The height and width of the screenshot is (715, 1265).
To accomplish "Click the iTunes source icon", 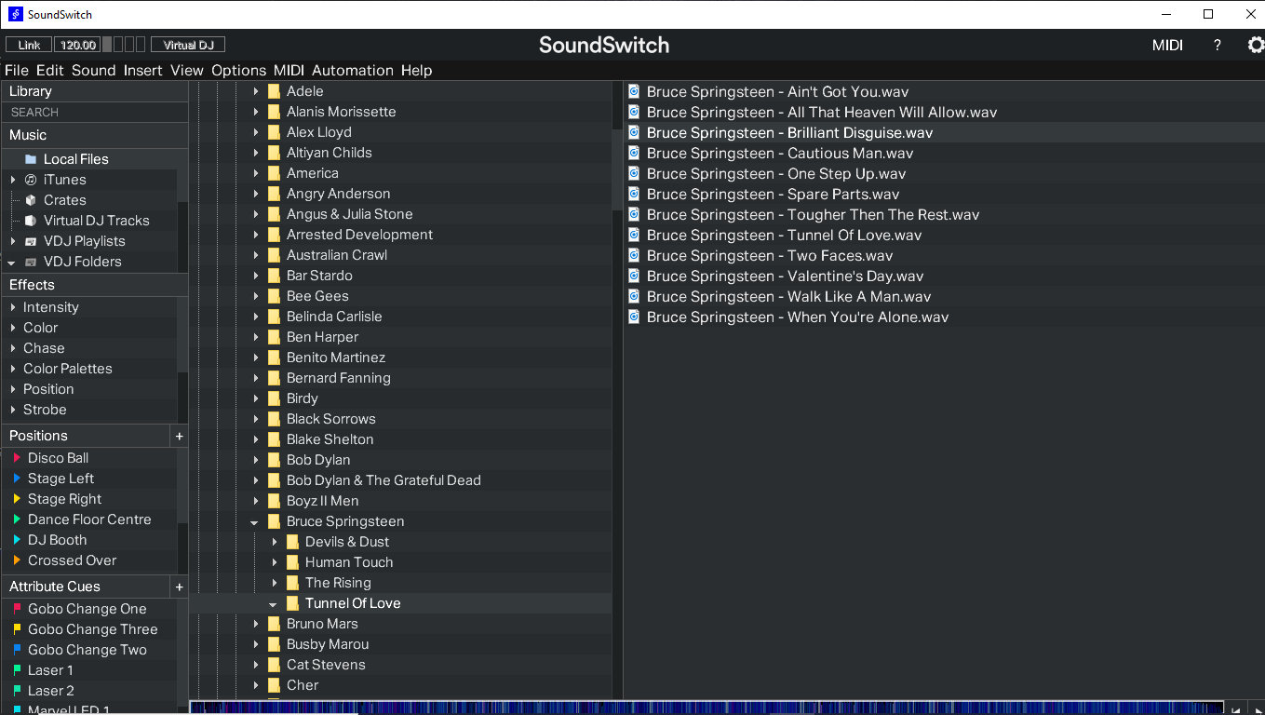I will coord(31,180).
